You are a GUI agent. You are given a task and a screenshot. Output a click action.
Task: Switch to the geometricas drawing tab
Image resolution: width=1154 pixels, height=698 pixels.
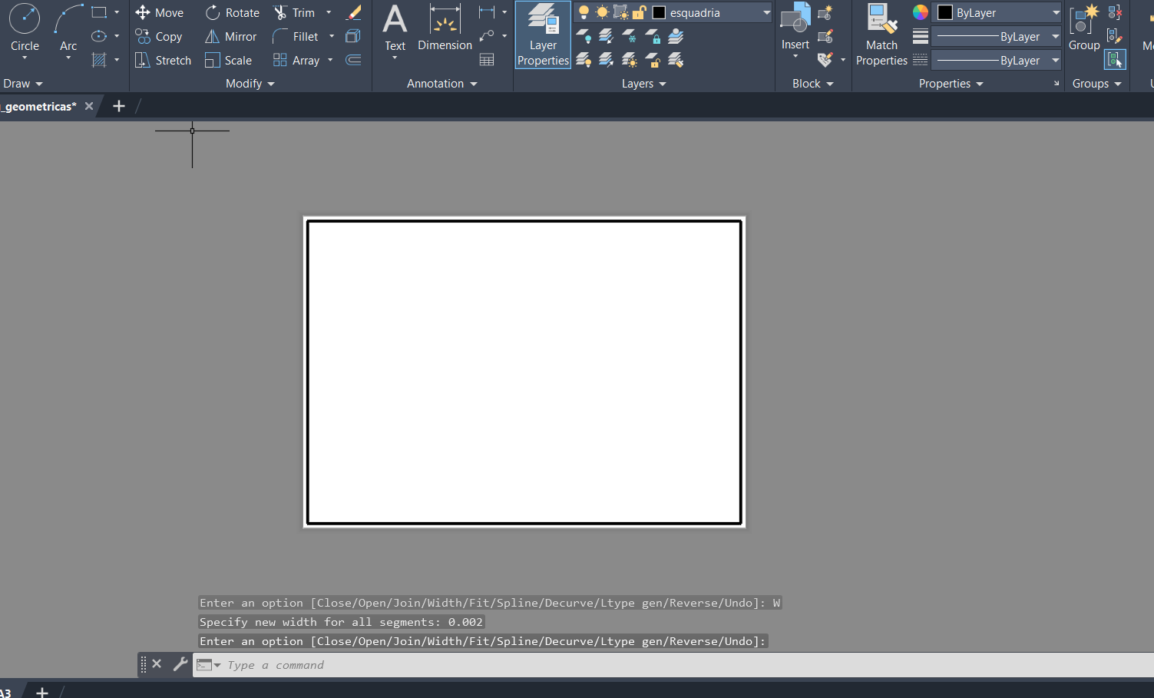[x=38, y=107]
